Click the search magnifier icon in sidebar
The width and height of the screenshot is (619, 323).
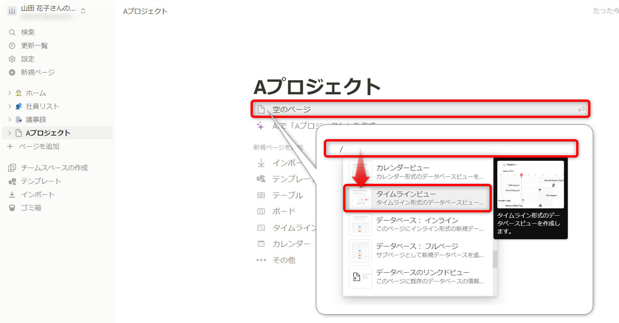(x=12, y=32)
